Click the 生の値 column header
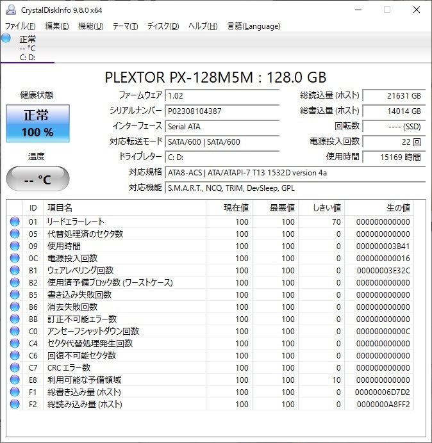This screenshot has width=432, height=443. click(x=379, y=208)
